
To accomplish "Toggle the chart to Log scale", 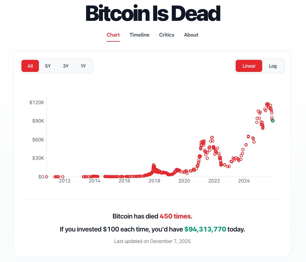I will [x=273, y=66].
